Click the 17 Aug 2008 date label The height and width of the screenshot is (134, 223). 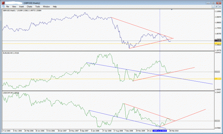(x=118, y=131)
